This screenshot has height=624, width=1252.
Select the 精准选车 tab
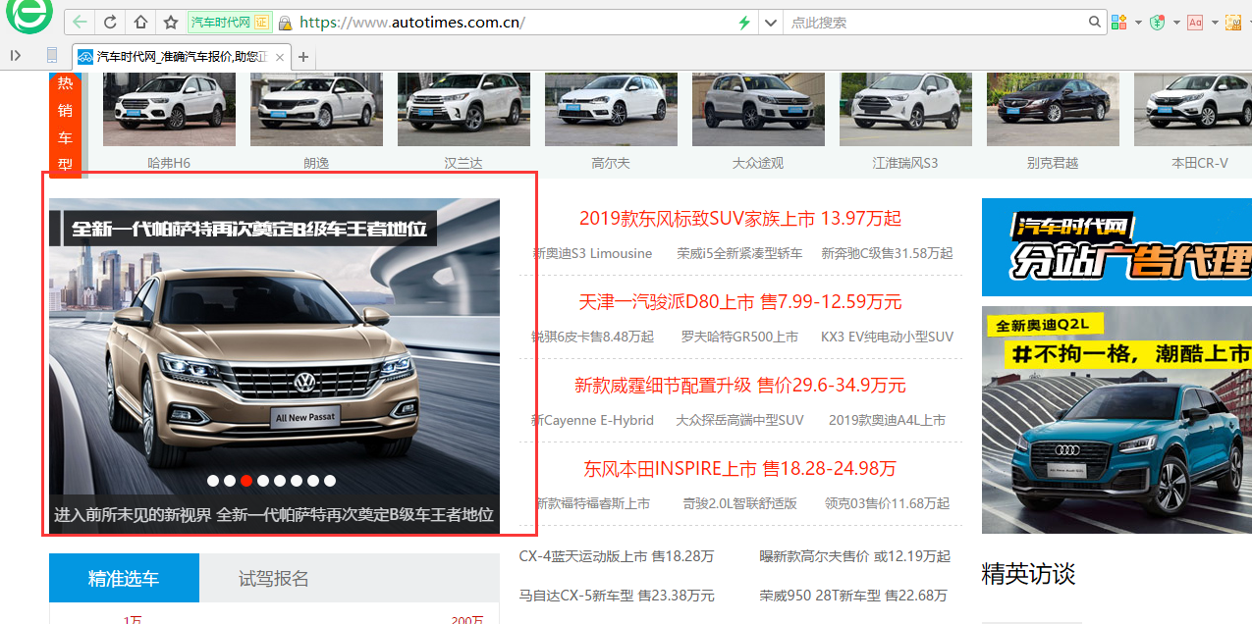124,578
